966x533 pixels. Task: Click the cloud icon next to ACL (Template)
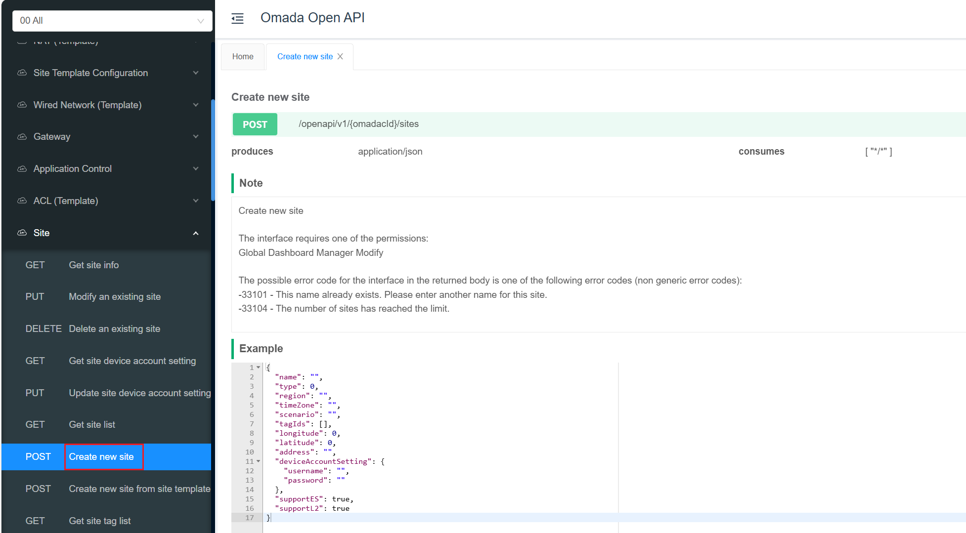coord(22,201)
